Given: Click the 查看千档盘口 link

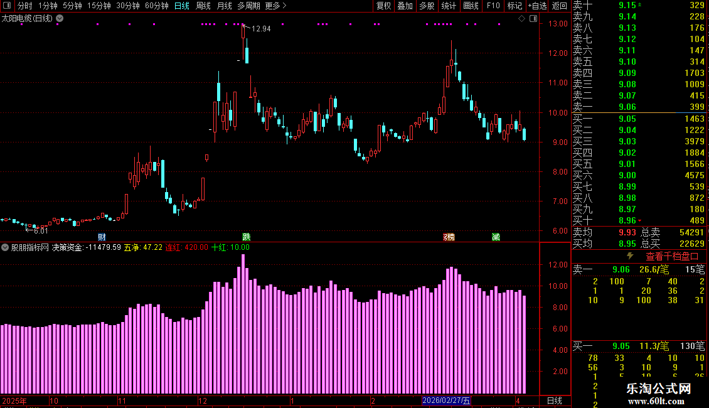Looking at the screenshot, I should pyautogui.click(x=672, y=257).
